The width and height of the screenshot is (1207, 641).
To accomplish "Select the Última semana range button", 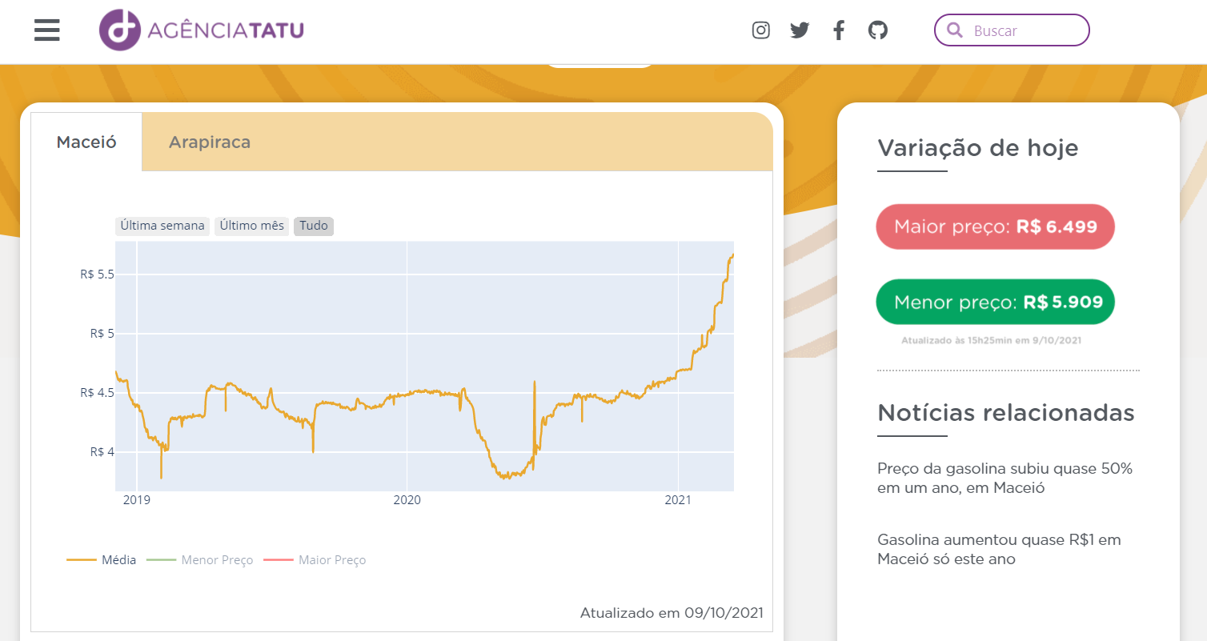I will (x=162, y=226).
